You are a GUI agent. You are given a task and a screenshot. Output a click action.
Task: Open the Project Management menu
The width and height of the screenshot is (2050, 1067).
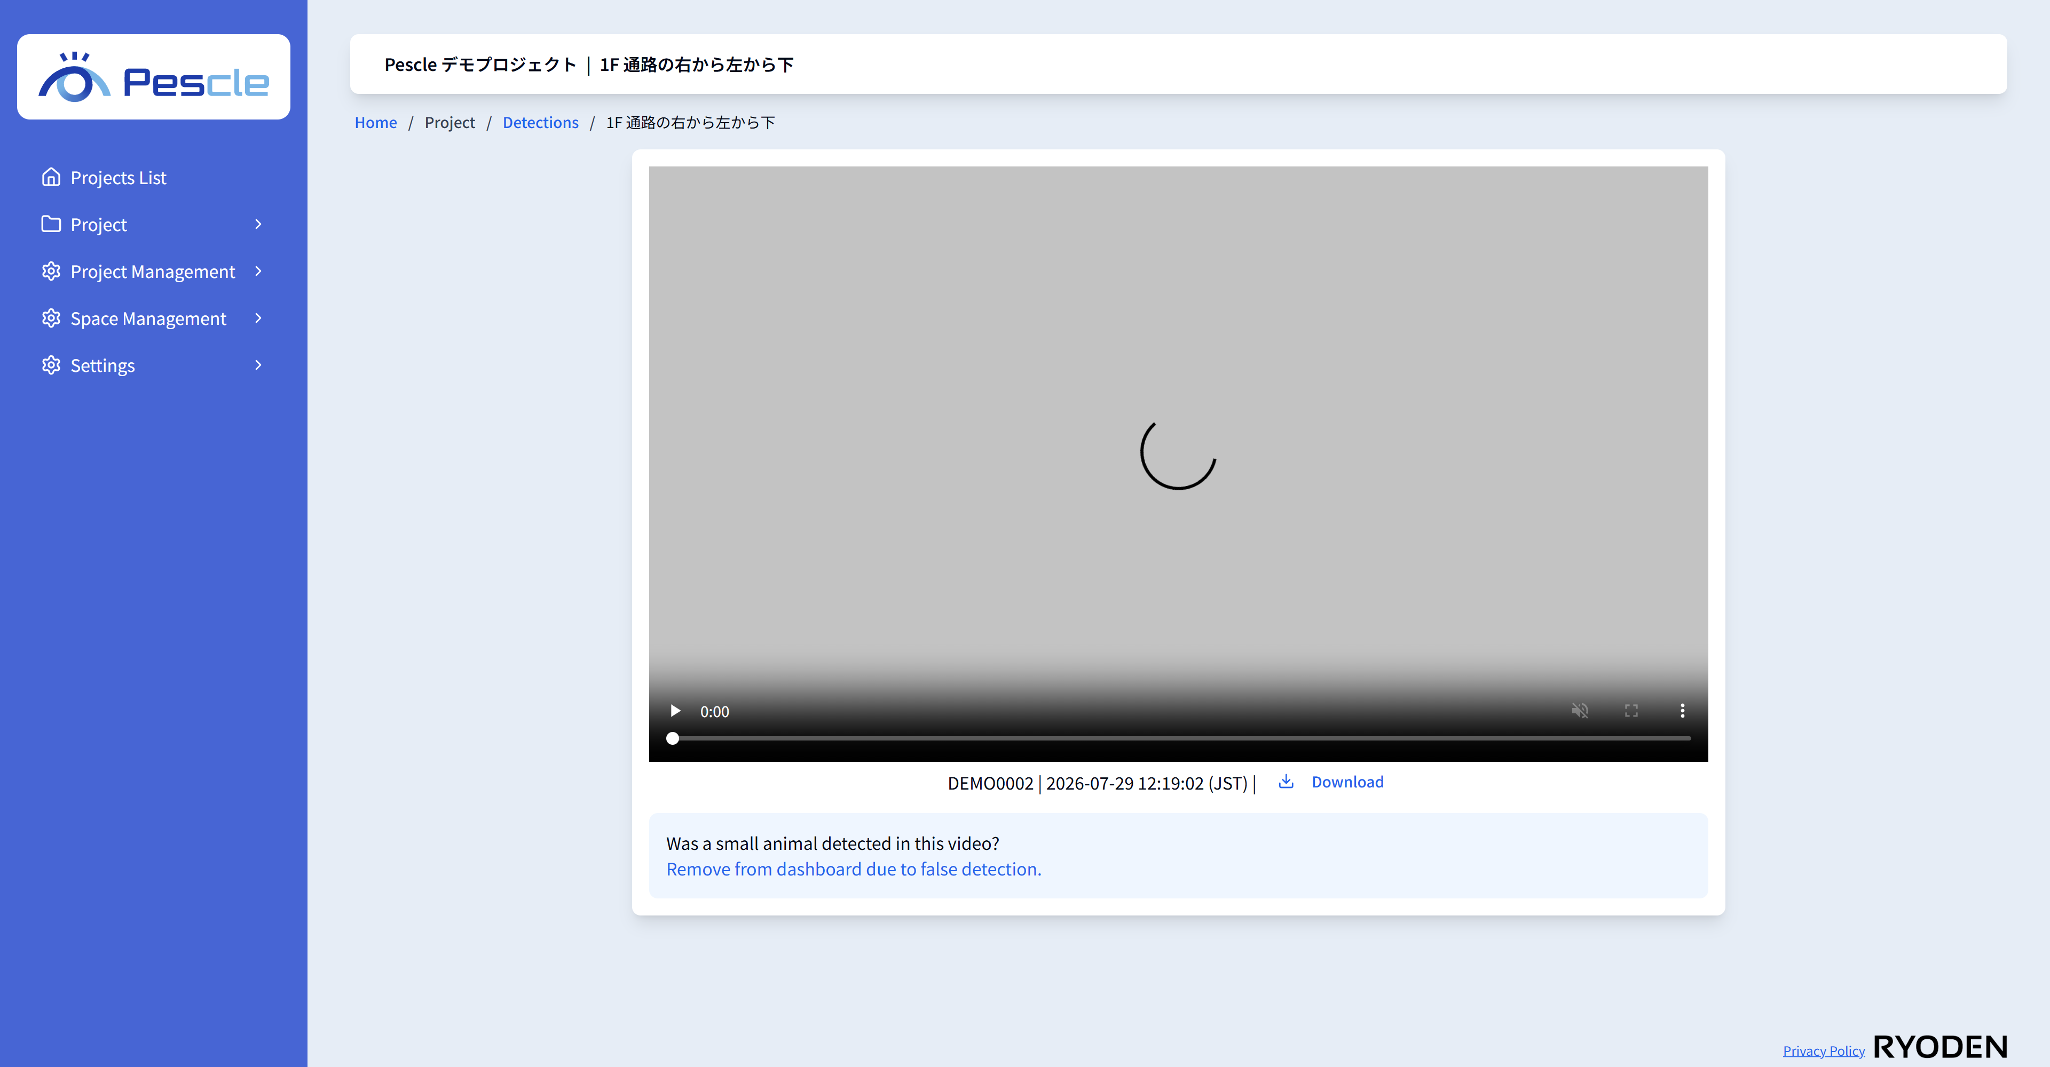click(x=154, y=271)
